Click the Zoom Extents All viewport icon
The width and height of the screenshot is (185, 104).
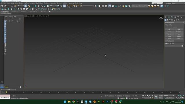tap(183, 96)
